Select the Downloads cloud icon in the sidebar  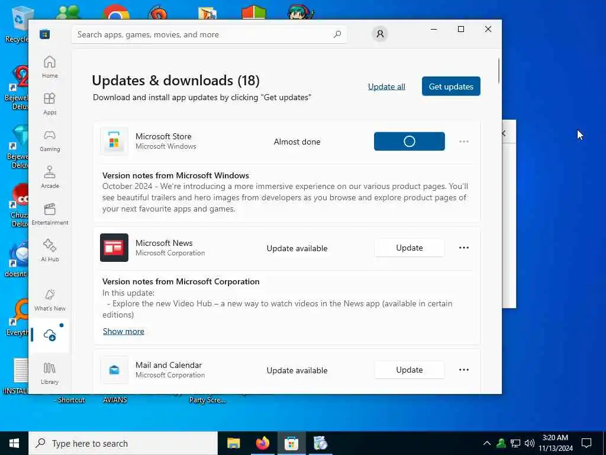tap(50, 335)
